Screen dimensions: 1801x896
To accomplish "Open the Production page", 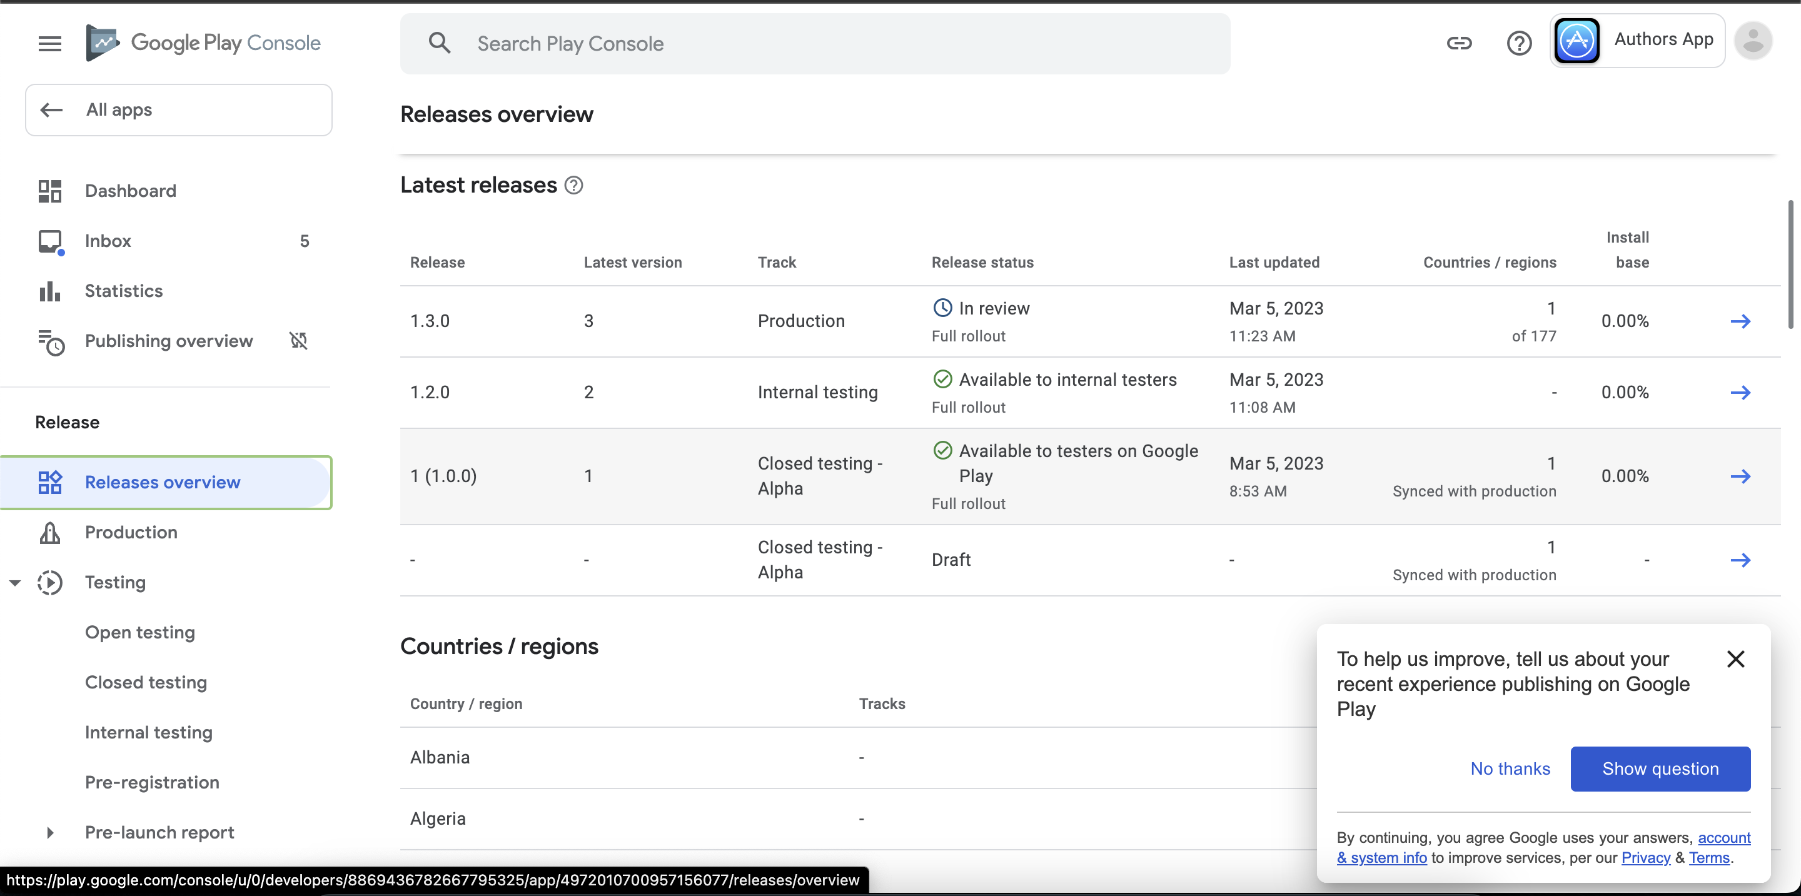I will [131, 533].
